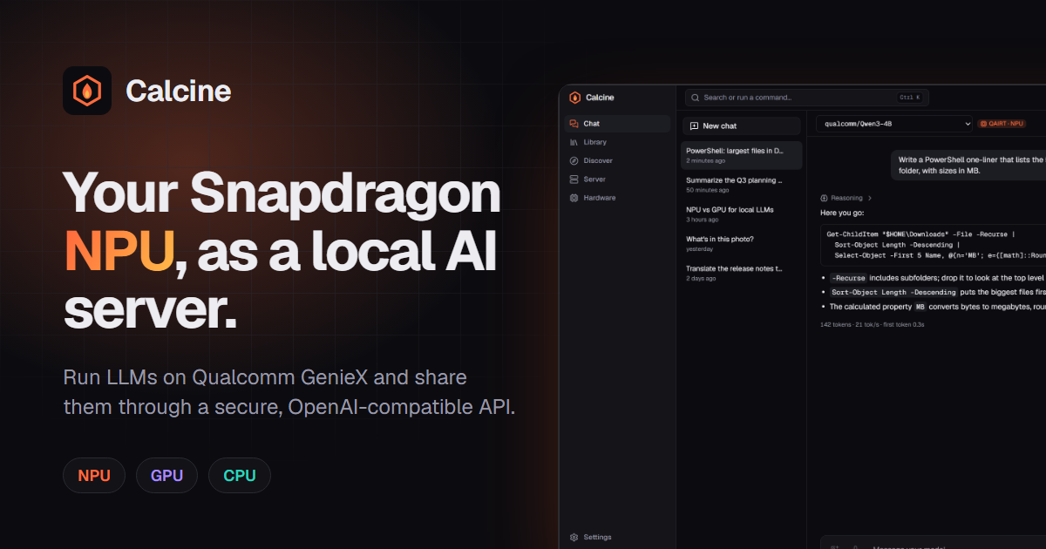The width and height of the screenshot is (1046, 549).
Task: Open Settings via the gear icon
Action: click(574, 537)
